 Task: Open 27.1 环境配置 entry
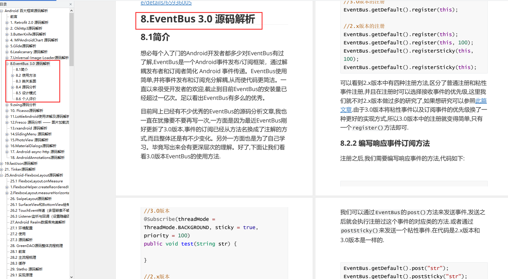pos(21,228)
